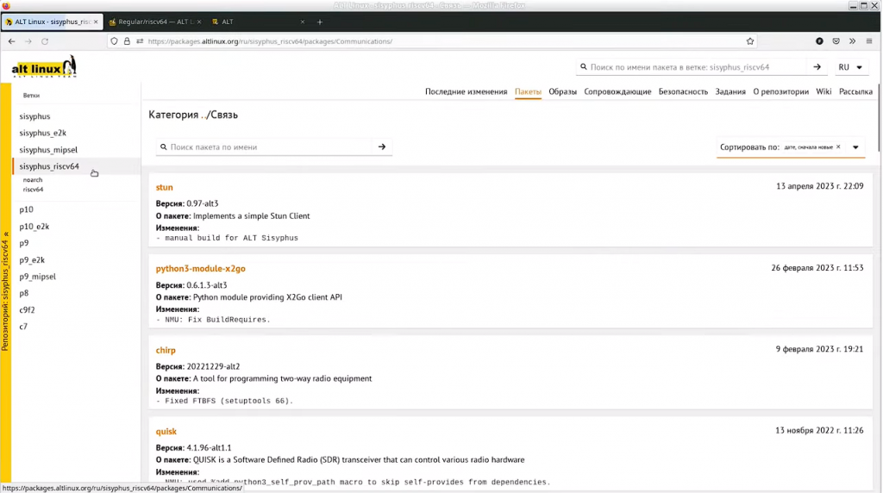Click the browser address bar URL
The image size is (883, 493).
[270, 41]
